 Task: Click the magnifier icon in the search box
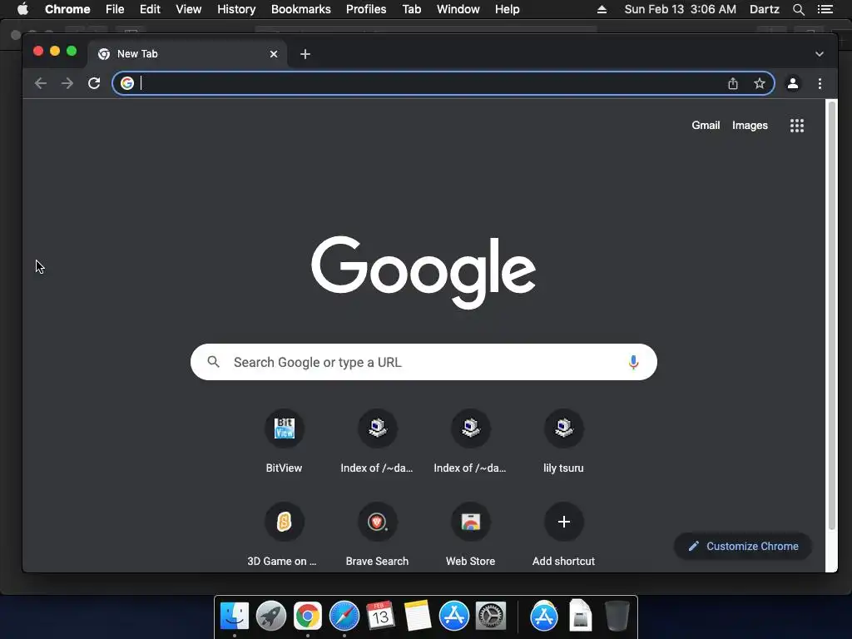coord(214,362)
